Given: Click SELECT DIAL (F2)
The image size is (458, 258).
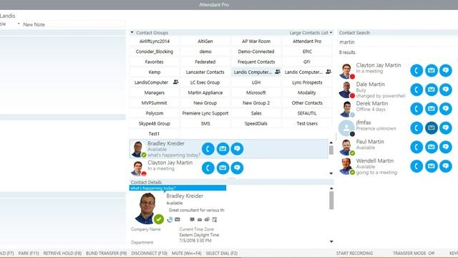Looking at the screenshot, I should pos(222,253).
